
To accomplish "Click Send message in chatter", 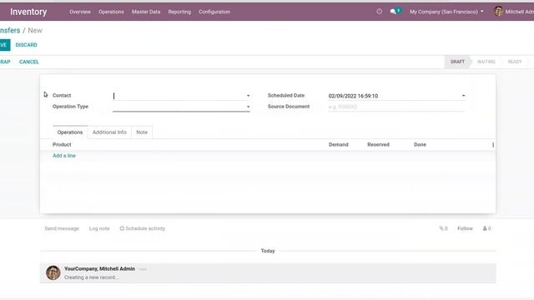I will click(62, 228).
